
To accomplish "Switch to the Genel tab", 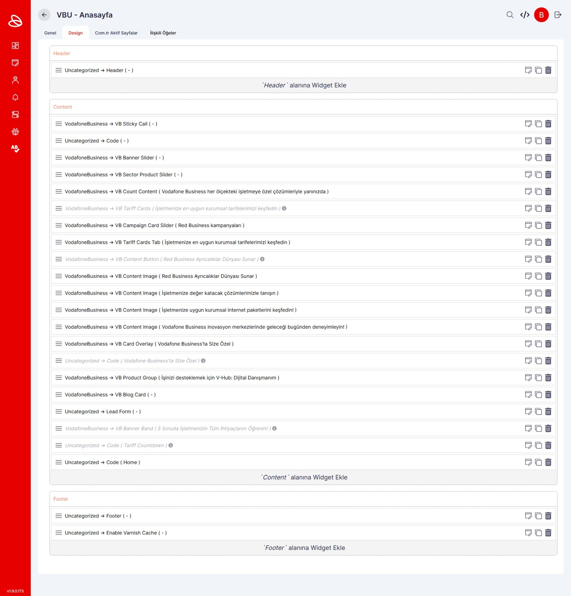I will pos(50,33).
